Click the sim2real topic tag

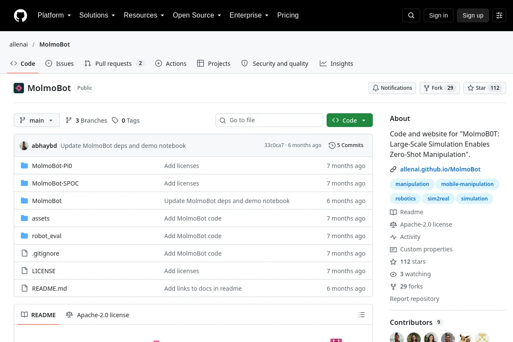pos(438,199)
